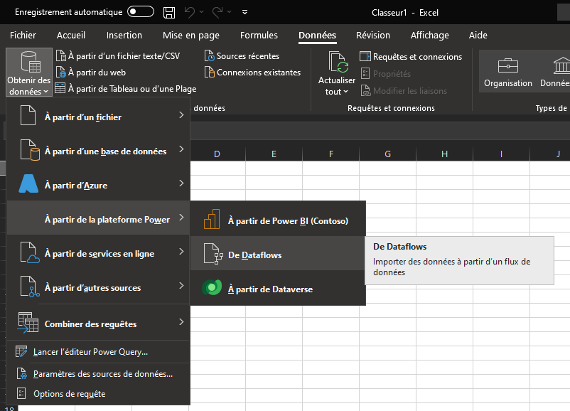The height and width of the screenshot is (411, 570).
Task: Click the Connexions existantes icon
Action: (210, 73)
